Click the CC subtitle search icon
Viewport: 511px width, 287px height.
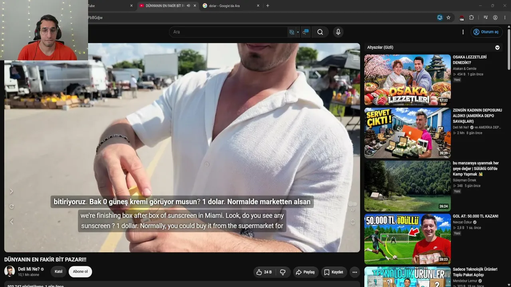[x=305, y=32]
